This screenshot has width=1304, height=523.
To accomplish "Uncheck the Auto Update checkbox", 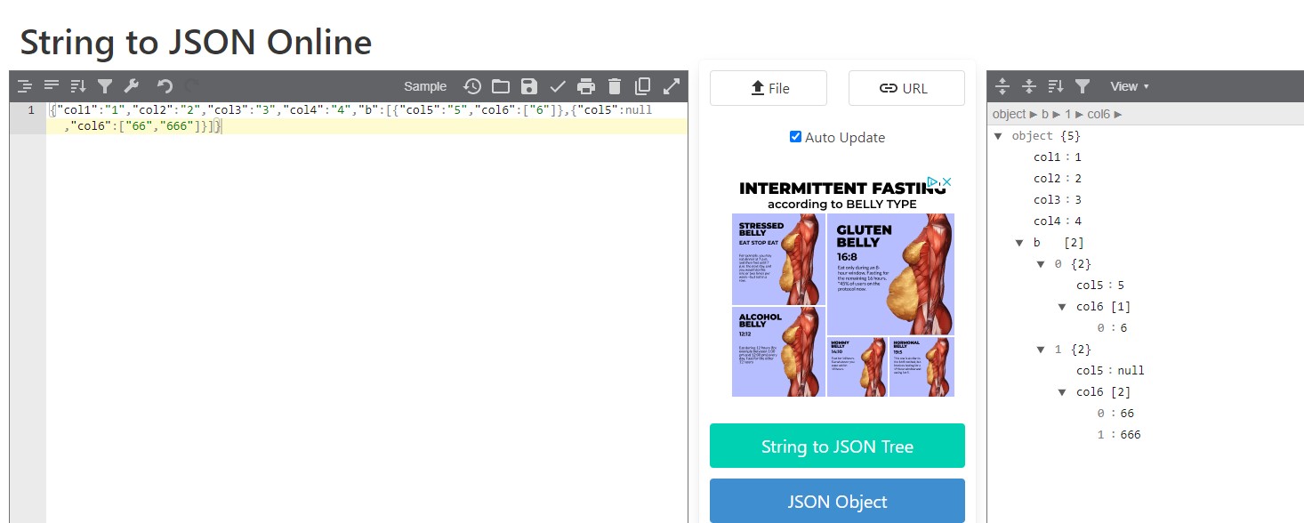I will pos(795,137).
